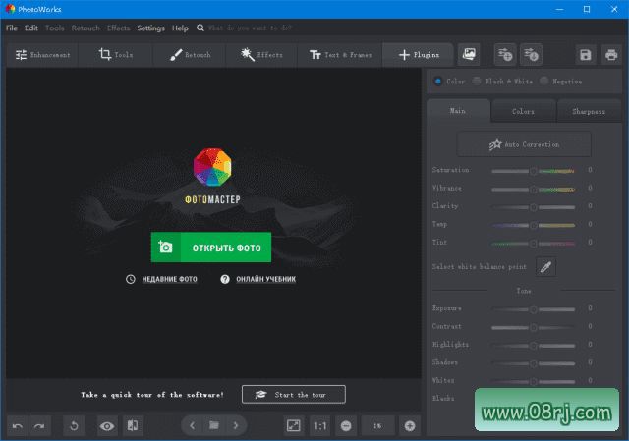Open the zoom percentage field
This screenshot has height=441, width=629.
pyautogui.click(x=377, y=425)
